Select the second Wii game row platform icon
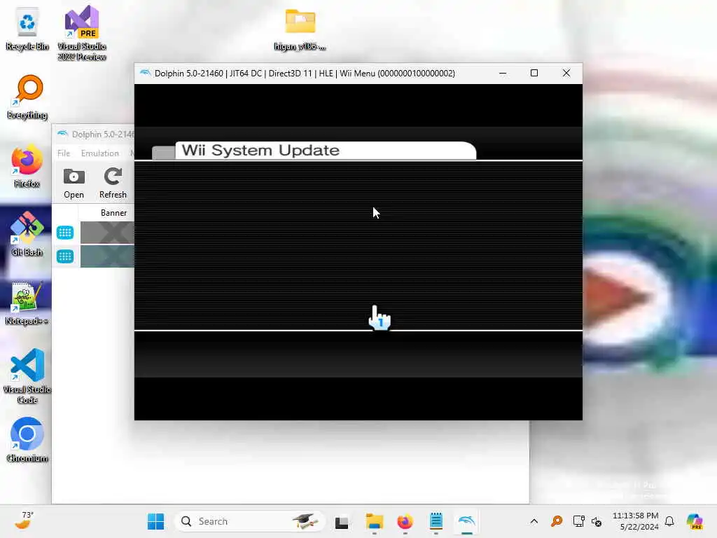This screenshot has height=538, width=717. coord(65,256)
